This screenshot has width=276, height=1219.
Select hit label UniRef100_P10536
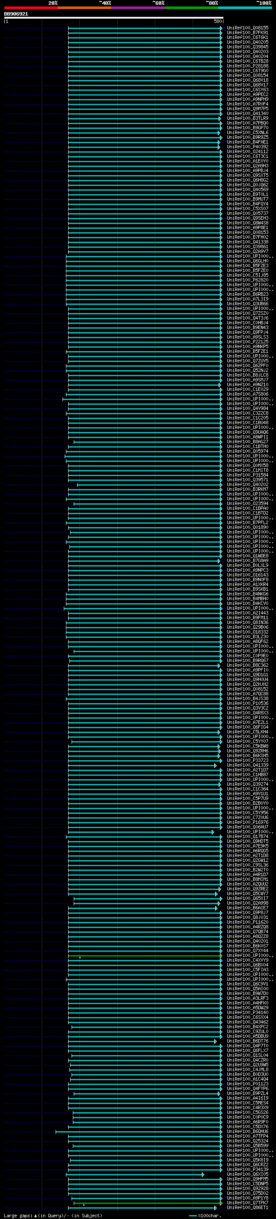(247, 703)
